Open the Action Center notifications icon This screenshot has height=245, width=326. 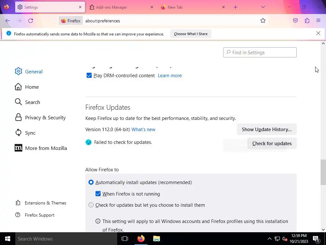point(315,239)
